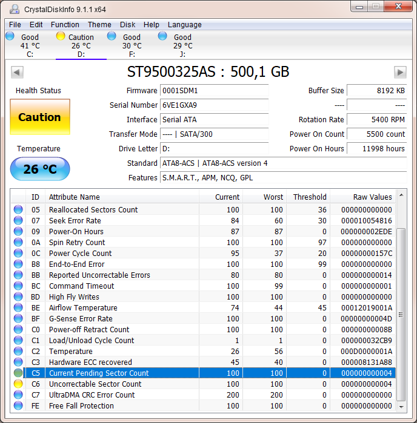Select the C: drive tab

(x=30, y=45)
